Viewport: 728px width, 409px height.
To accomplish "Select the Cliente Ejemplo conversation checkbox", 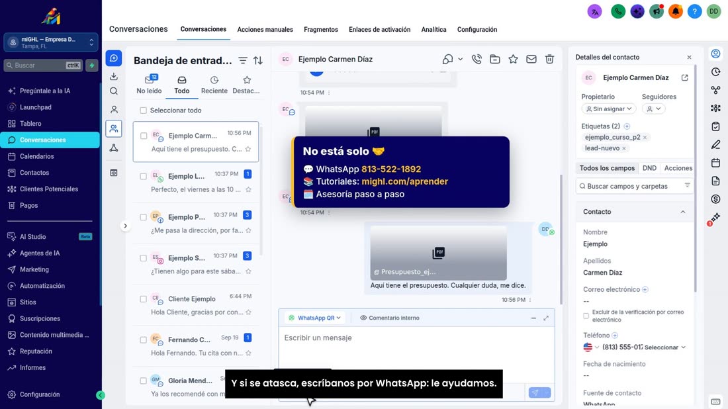I will [144, 299].
